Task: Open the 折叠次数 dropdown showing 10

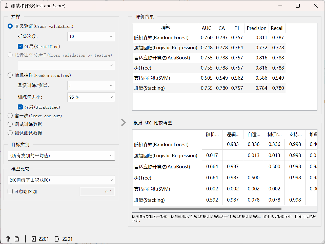Action: pos(91,36)
